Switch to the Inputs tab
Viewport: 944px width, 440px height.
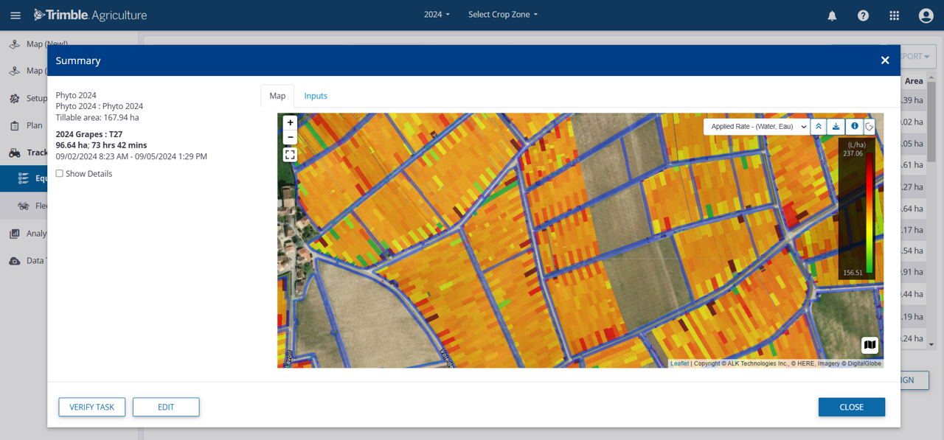click(316, 95)
